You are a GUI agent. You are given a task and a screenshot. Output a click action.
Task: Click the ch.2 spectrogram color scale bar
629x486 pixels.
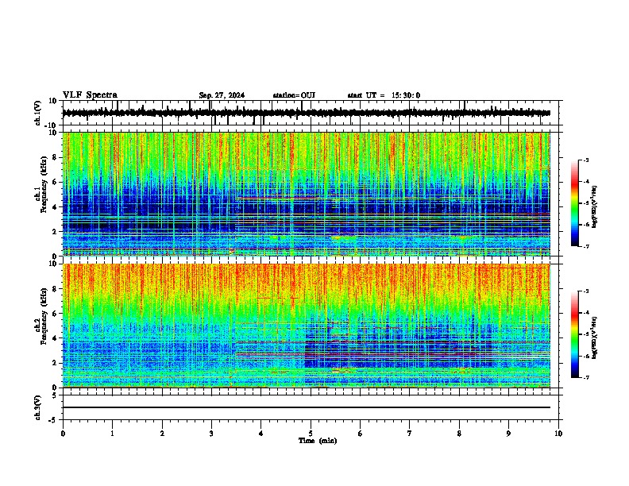pyautogui.click(x=574, y=334)
